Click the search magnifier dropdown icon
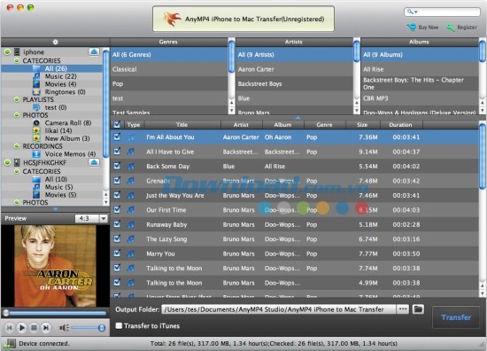487x351 pixels. (x=412, y=12)
